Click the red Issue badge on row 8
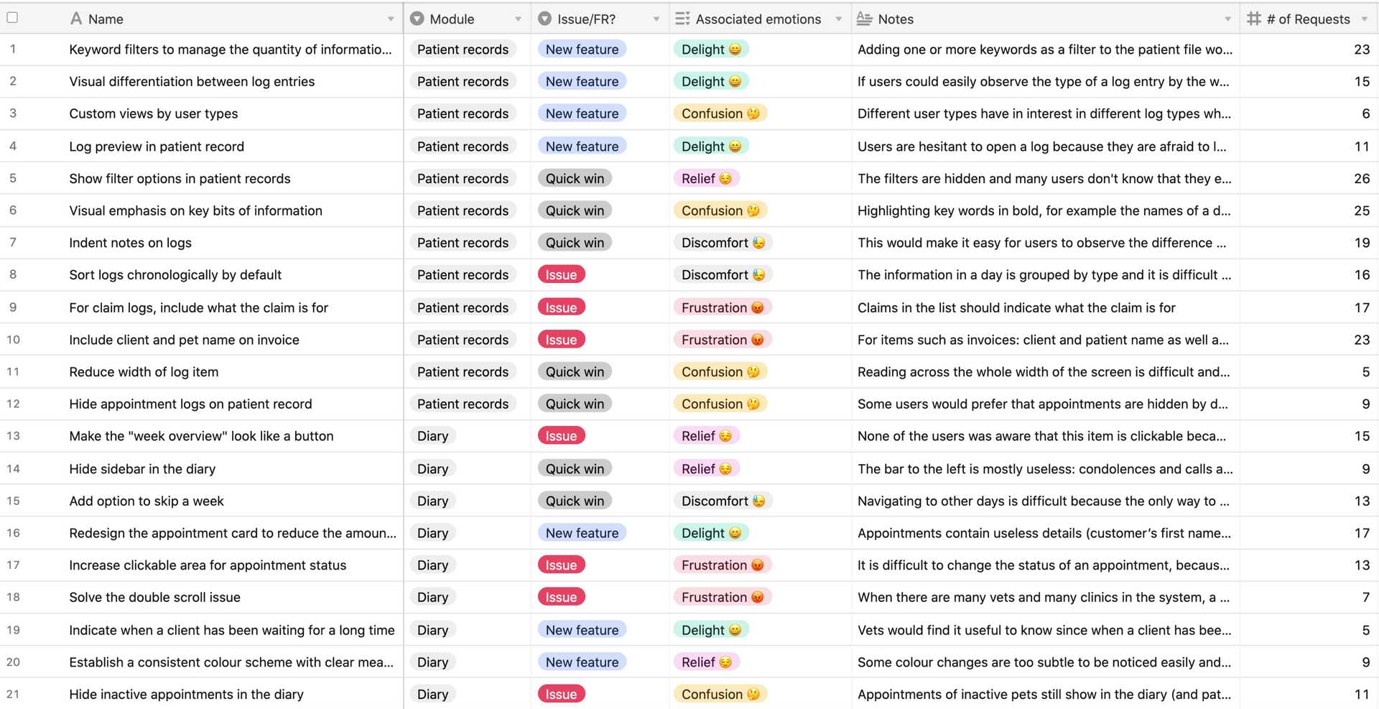1379x709 pixels. click(561, 274)
